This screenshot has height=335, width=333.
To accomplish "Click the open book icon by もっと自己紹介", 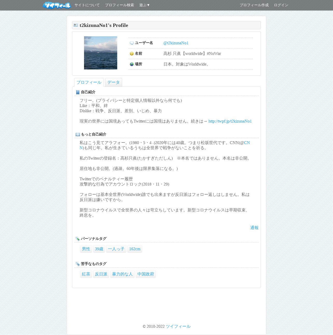I will click(78, 134).
